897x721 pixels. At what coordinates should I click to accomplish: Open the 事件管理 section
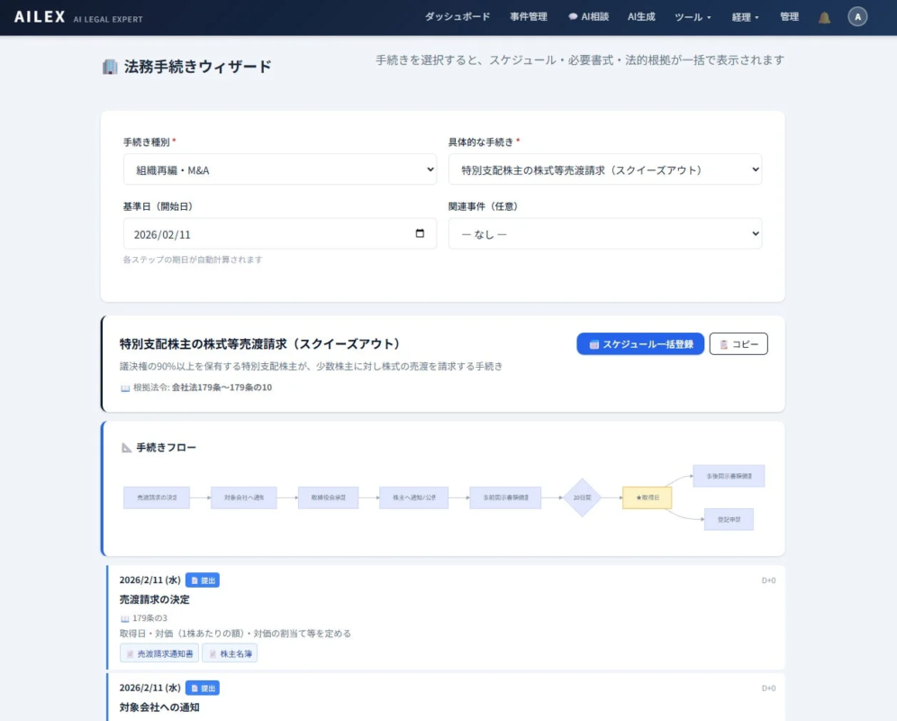pos(529,16)
